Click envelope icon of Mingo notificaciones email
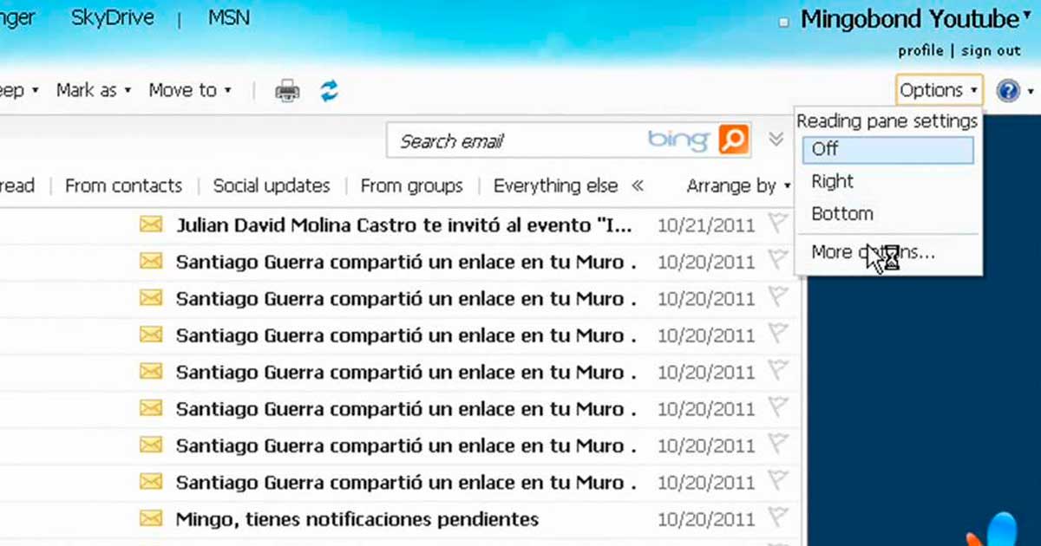 [x=151, y=518]
